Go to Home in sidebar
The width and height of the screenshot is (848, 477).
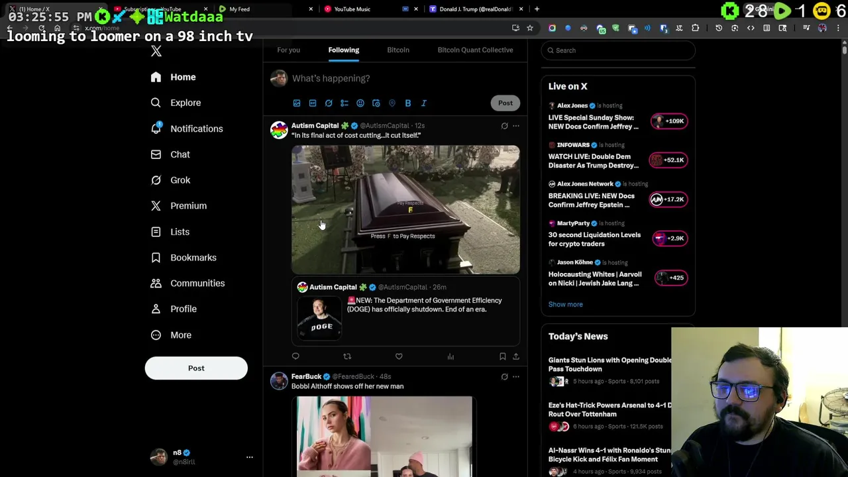coord(173,77)
